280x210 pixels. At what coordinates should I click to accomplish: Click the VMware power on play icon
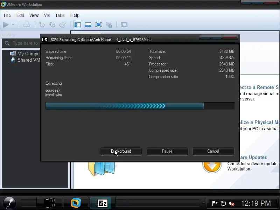click(6, 24)
